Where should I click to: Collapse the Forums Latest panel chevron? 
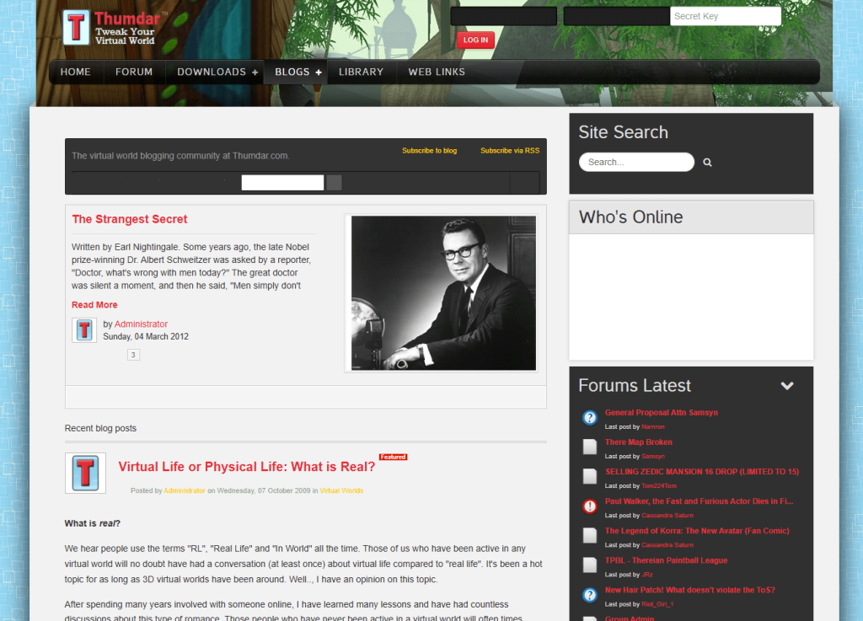(787, 386)
